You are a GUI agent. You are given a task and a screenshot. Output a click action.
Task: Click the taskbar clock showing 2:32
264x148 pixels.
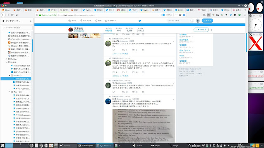[x=240, y=146]
